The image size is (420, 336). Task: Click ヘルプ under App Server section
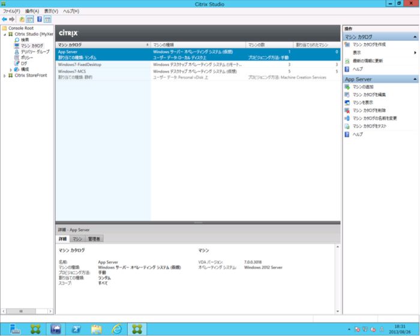[358, 134]
